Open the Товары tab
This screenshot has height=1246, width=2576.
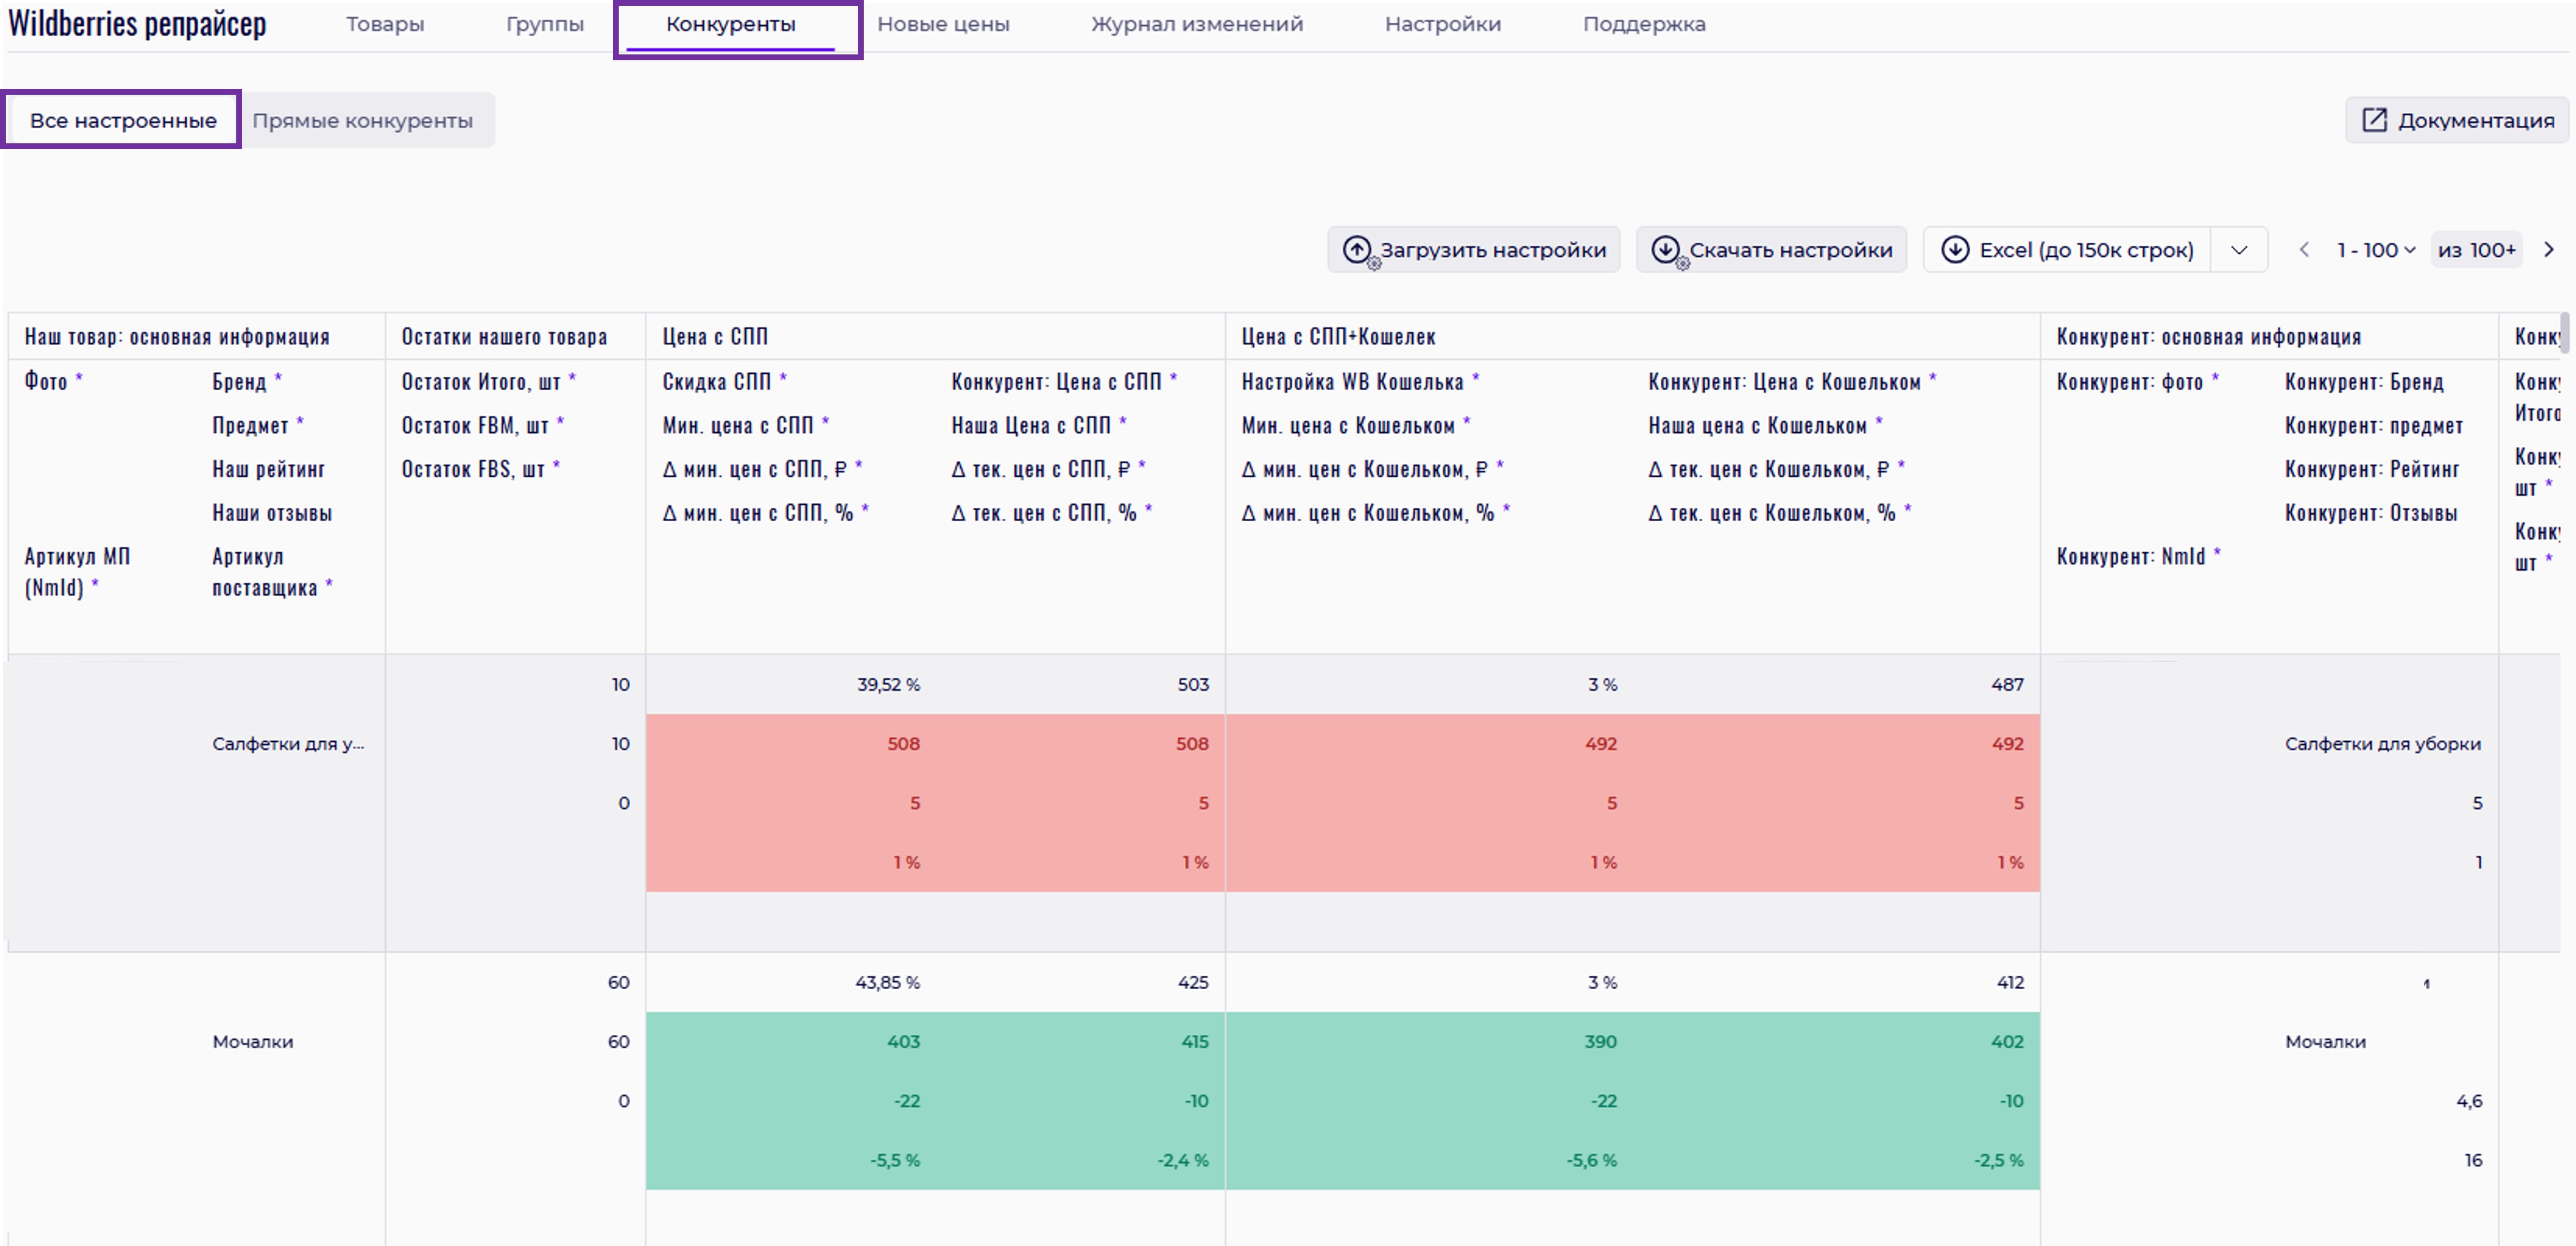[x=385, y=24]
